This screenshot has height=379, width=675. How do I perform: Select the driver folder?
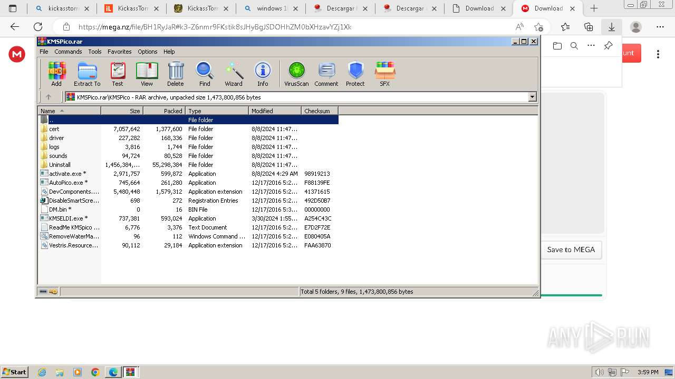click(x=188, y=138)
